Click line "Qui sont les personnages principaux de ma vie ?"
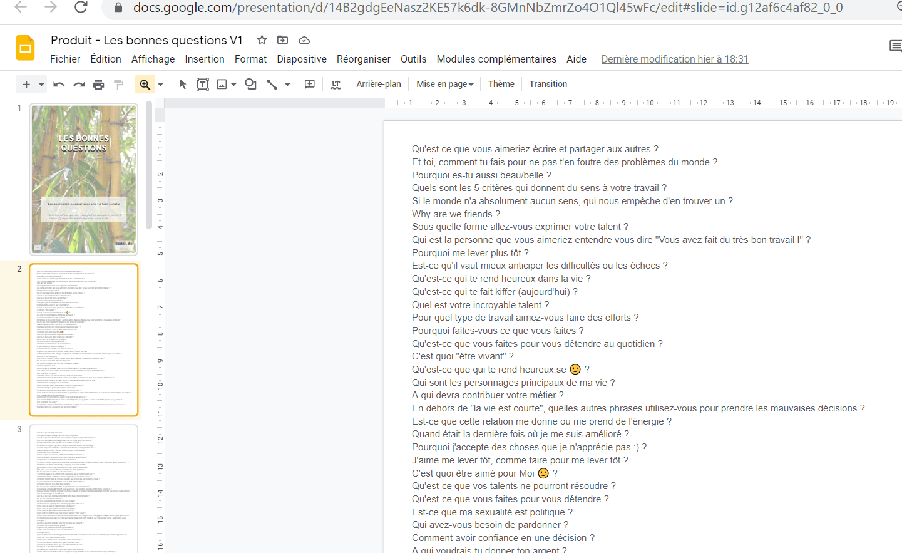902x553 pixels. tap(513, 383)
